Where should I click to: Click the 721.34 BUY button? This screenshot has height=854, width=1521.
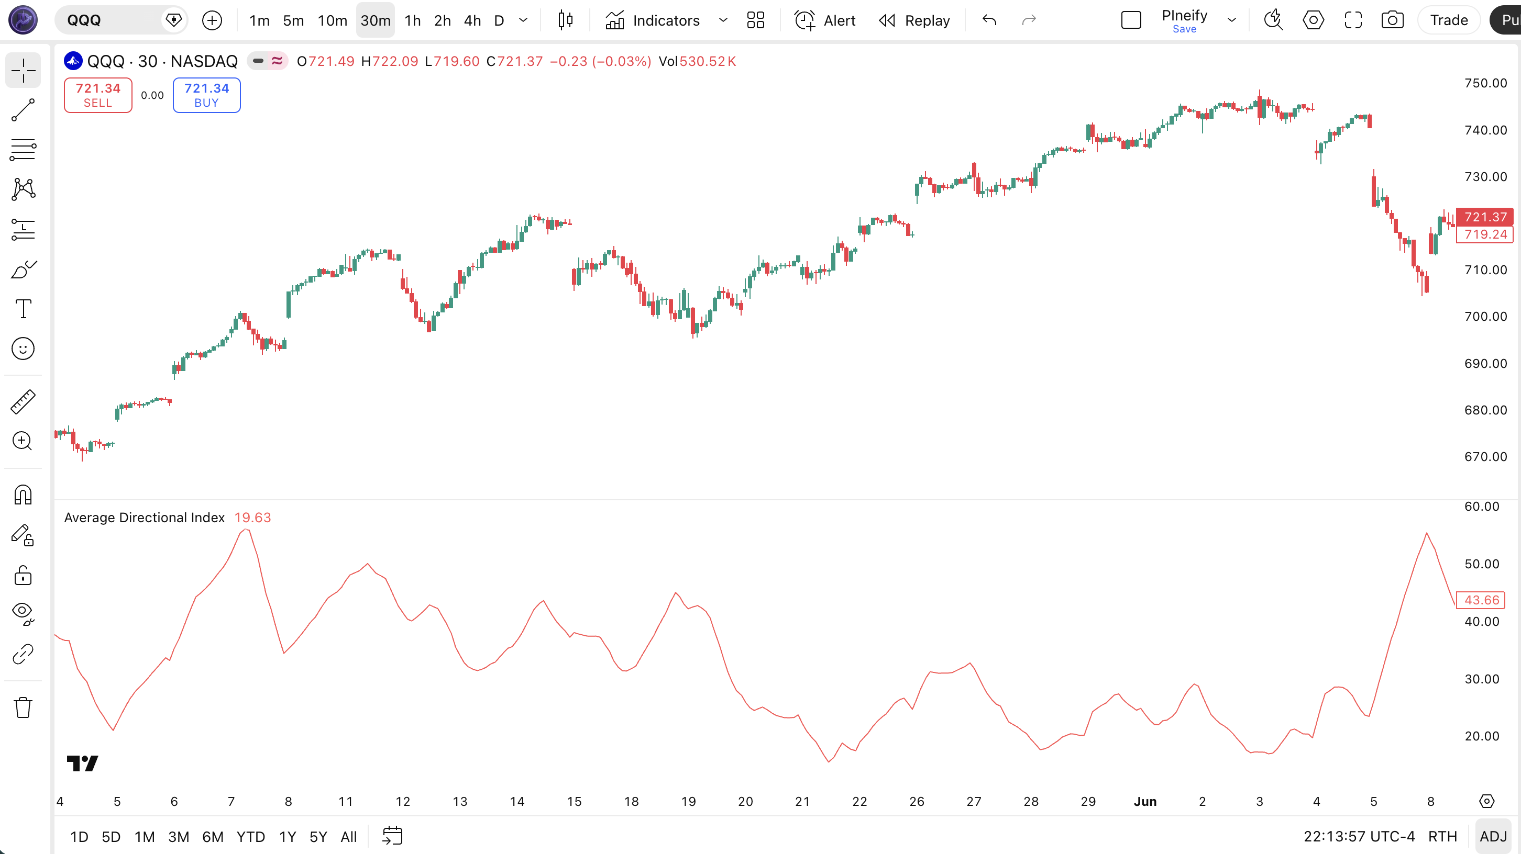207,95
